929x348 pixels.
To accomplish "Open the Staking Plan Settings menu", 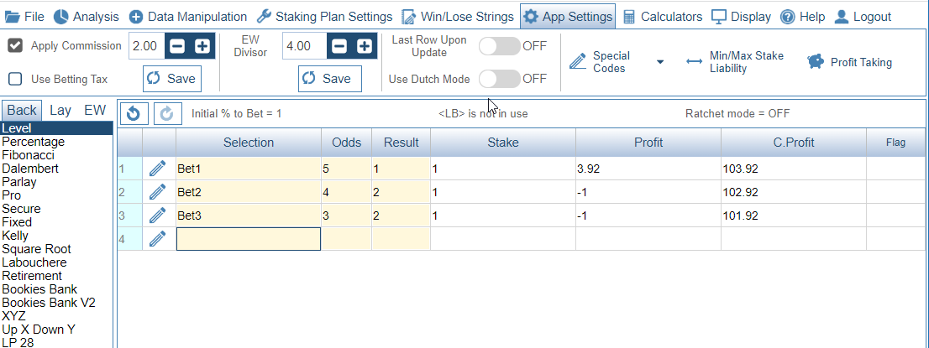I will coord(325,17).
